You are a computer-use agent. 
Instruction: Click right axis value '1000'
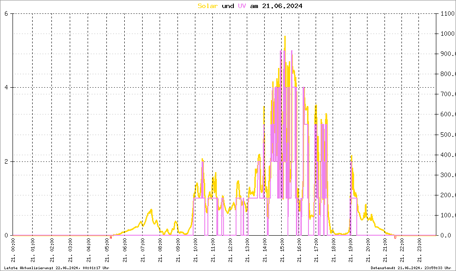pyautogui.click(x=448, y=34)
